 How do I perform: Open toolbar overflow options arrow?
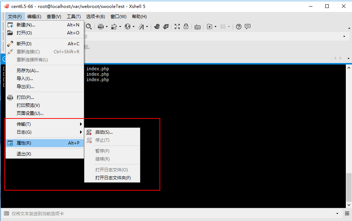(x=349, y=28)
